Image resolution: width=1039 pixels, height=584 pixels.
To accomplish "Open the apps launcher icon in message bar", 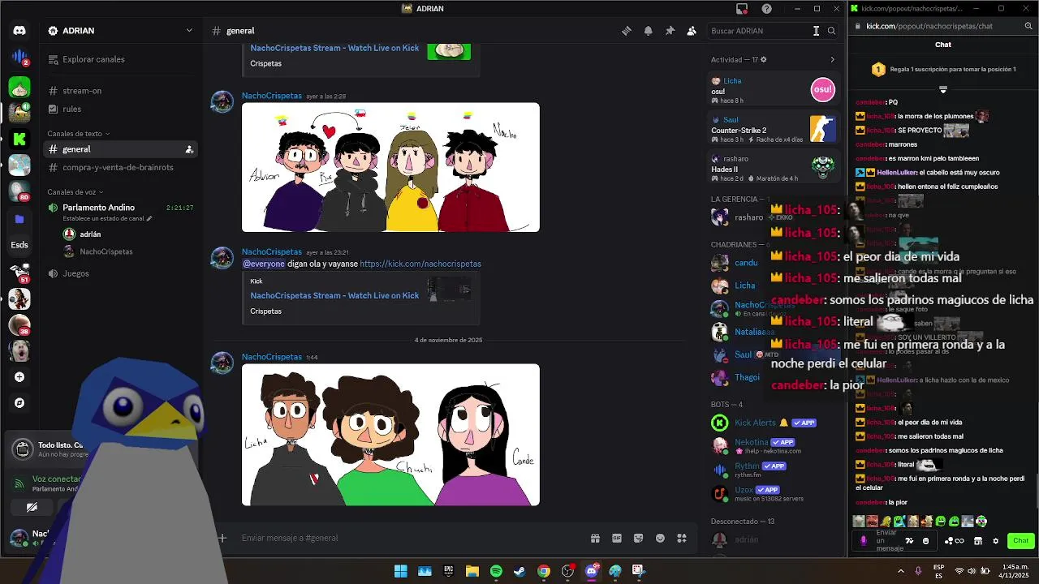I will (x=682, y=538).
